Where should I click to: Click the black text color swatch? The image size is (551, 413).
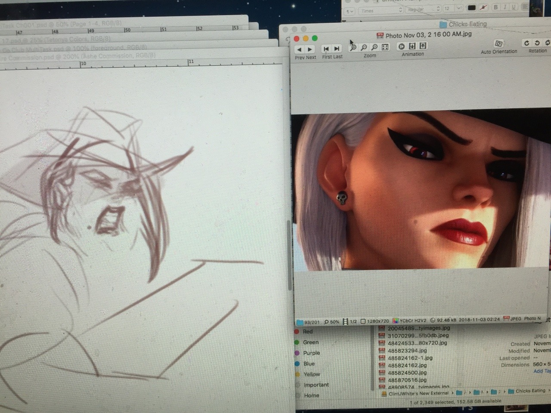472,8
